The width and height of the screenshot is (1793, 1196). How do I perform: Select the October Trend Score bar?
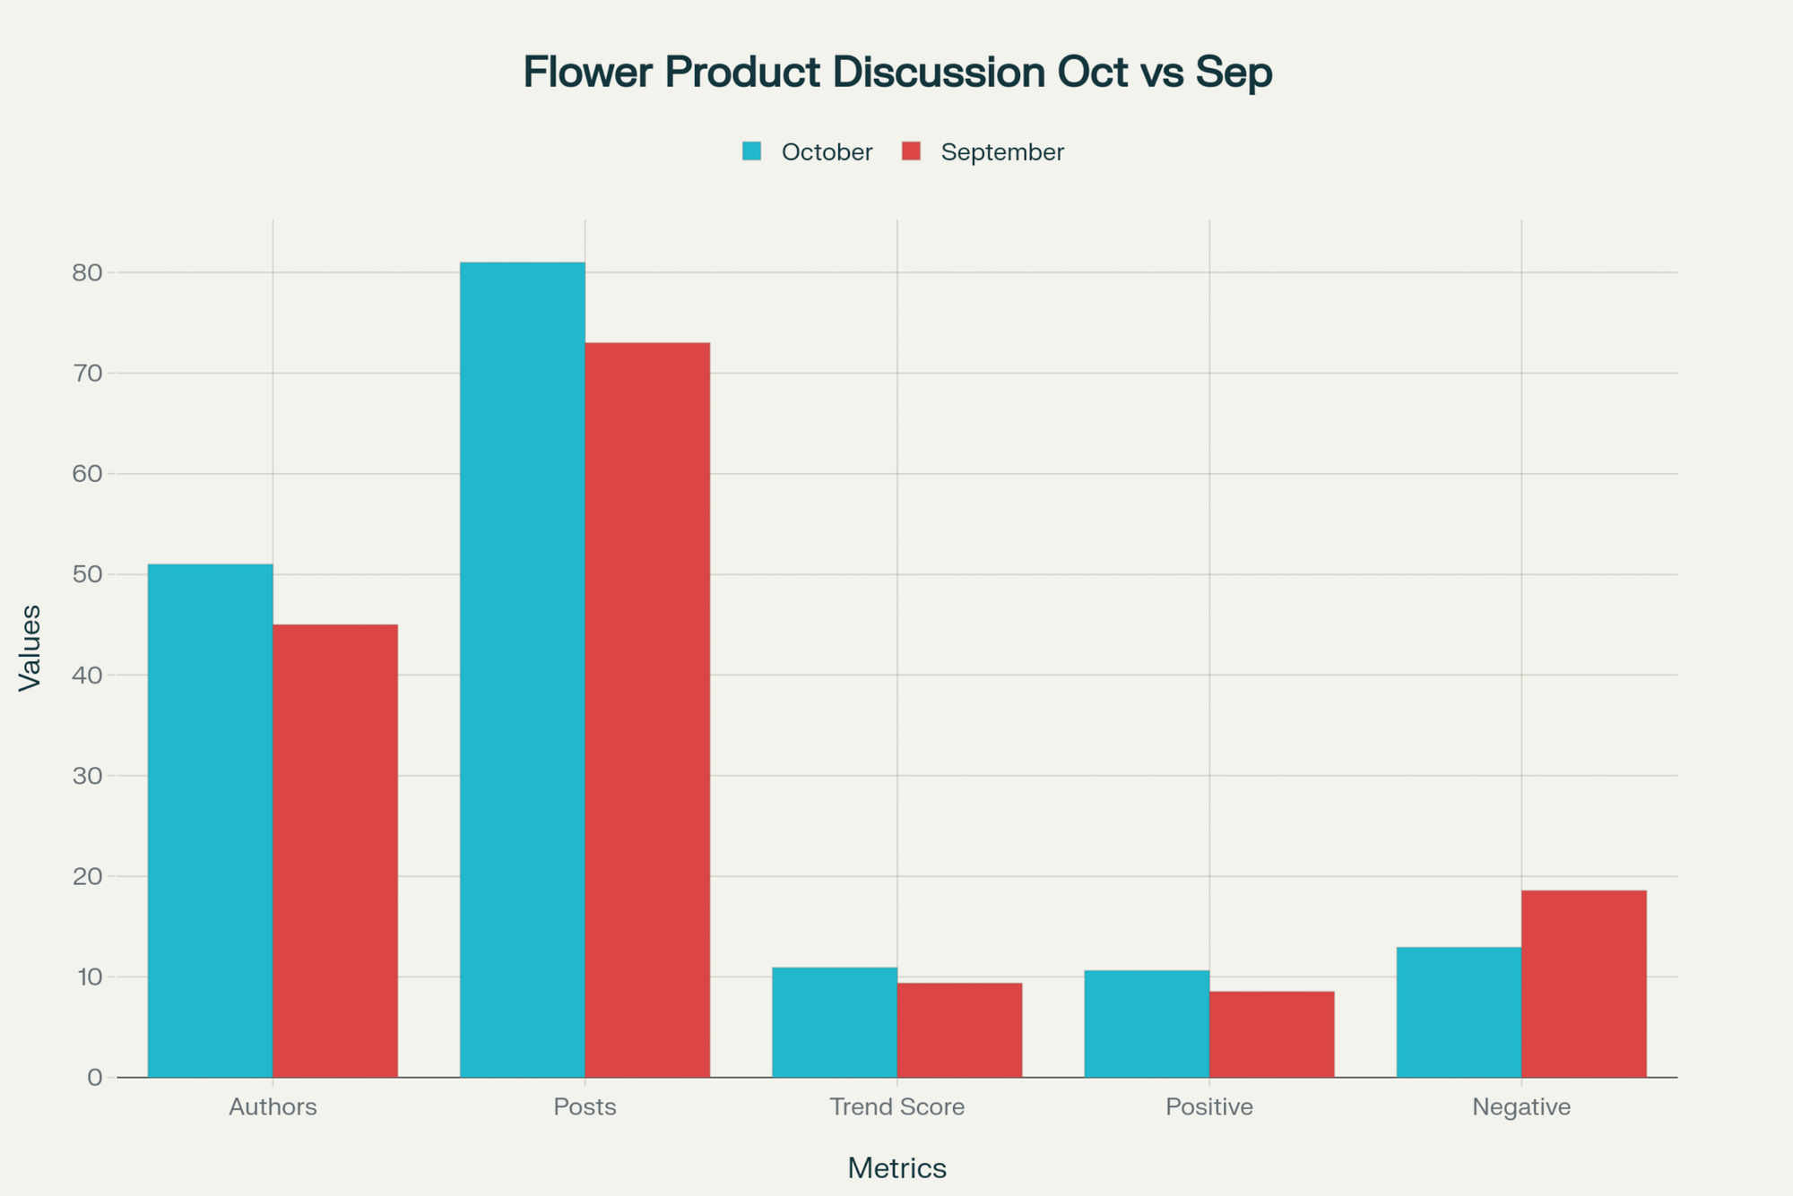[x=834, y=1022]
